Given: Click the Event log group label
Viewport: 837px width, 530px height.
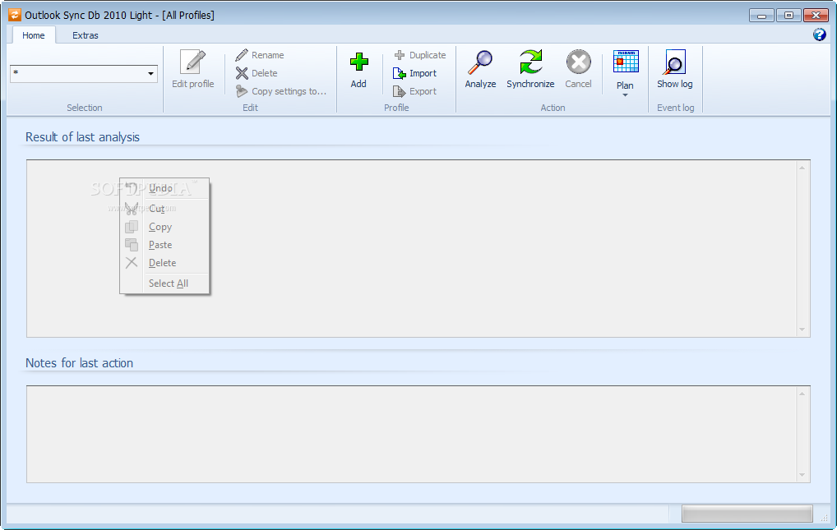Looking at the screenshot, I should pos(675,108).
